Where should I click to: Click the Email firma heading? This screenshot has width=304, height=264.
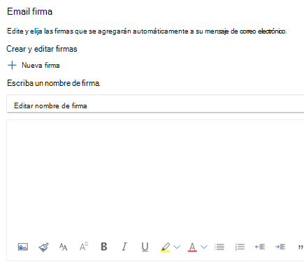[29, 11]
